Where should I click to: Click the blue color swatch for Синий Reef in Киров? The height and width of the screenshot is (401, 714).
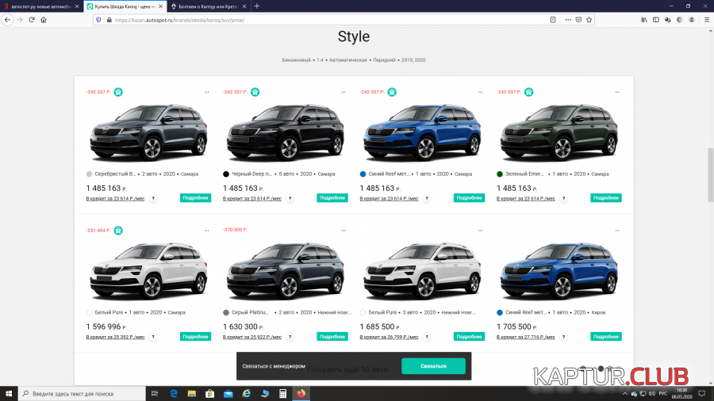[x=500, y=312]
